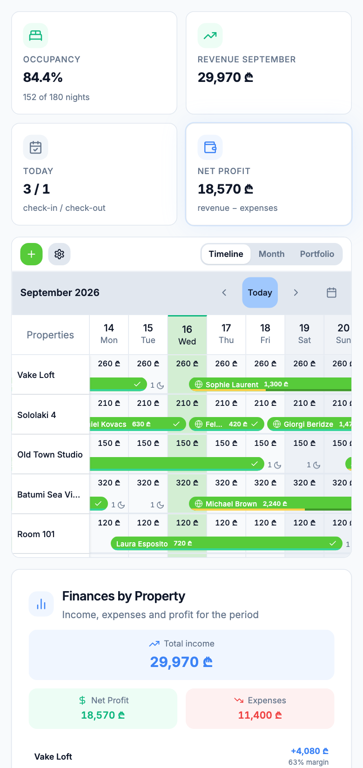Open Laura Esposito booking in Room 101
Viewport: 363px width, 768px height.
click(x=227, y=544)
